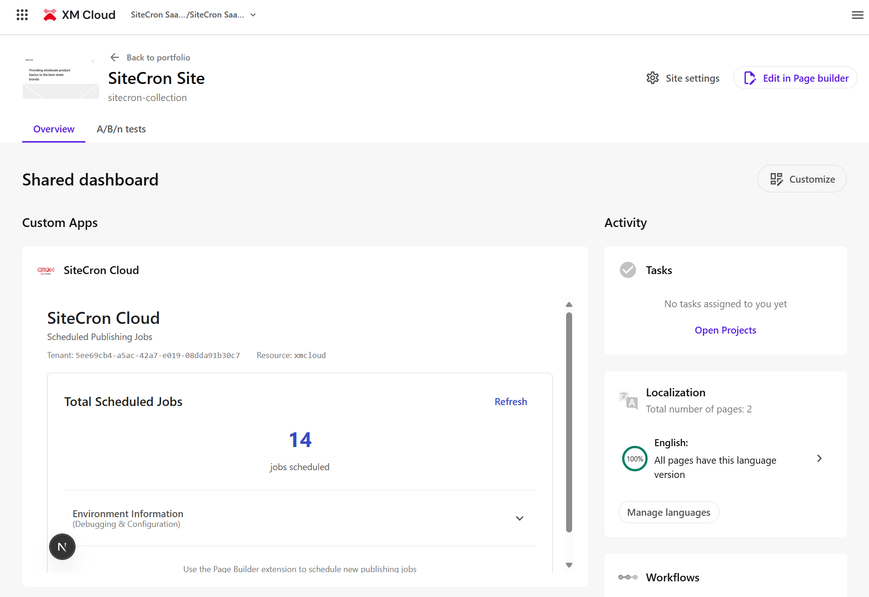Click the No tasks assigned message
Viewport: 869px width, 597px height.
(725, 304)
